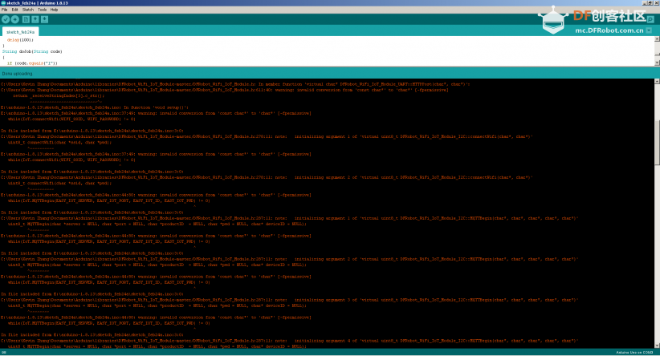Click console line 'return _receiveStringIndex[3].c_str();'
This screenshot has width=660, height=356.
pos(58,95)
